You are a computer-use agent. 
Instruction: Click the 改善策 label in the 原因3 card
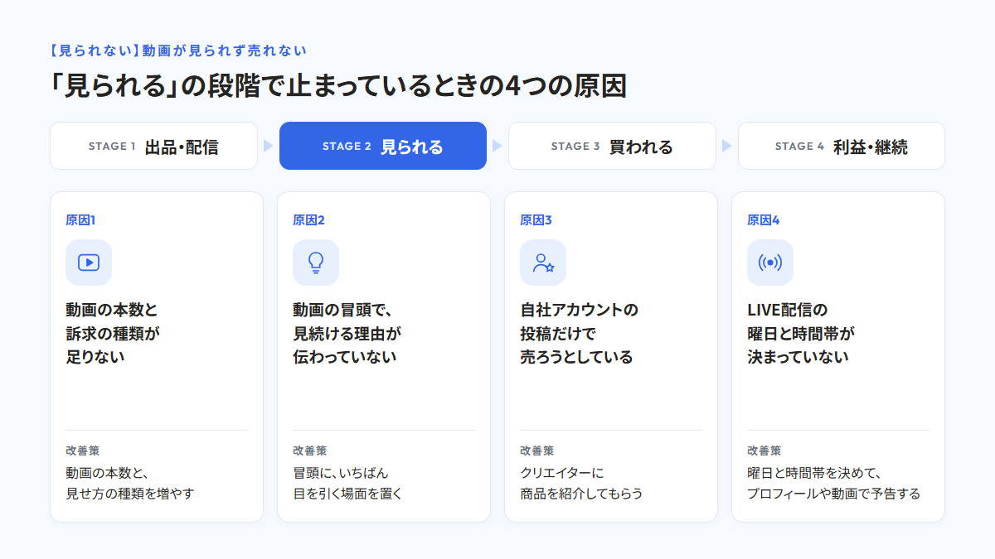pyautogui.click(x=537, y=451)
